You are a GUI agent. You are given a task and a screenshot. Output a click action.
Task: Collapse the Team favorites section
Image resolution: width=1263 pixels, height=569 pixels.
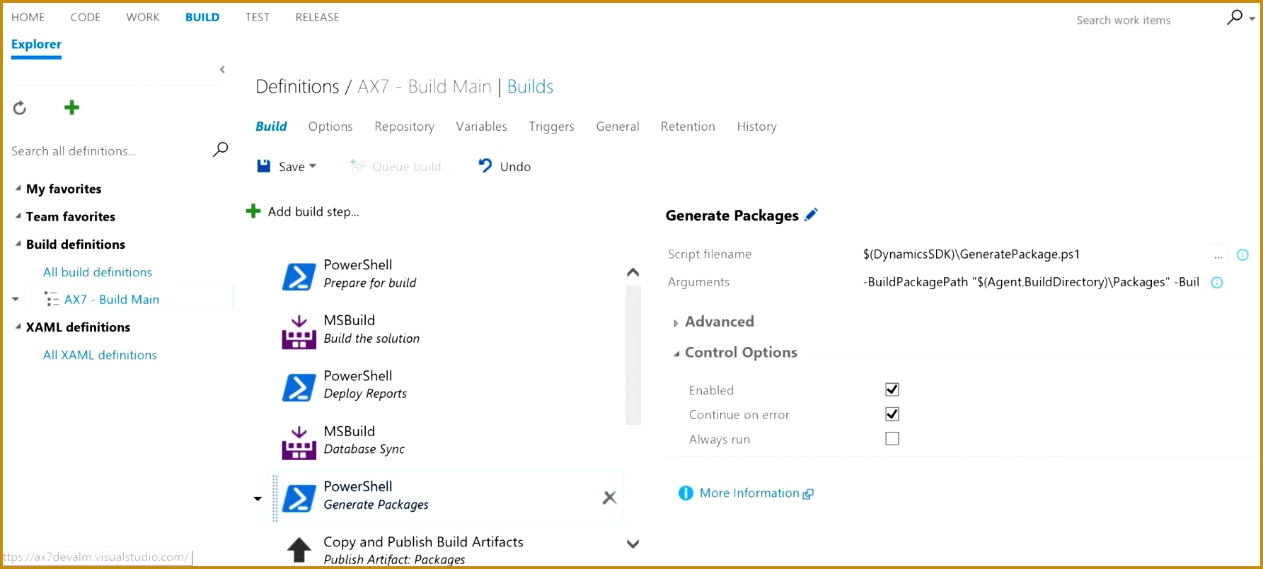18,216
